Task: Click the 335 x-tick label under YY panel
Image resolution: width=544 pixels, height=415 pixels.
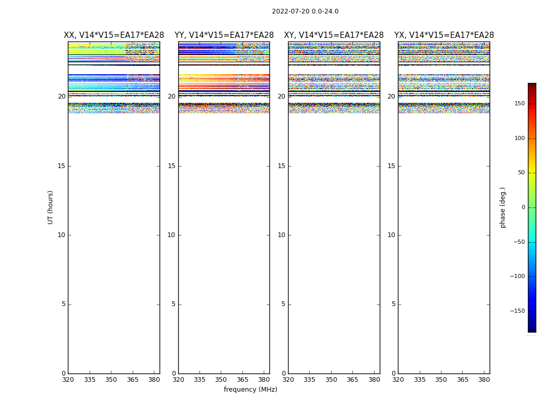Action: [x=199, y=380]
